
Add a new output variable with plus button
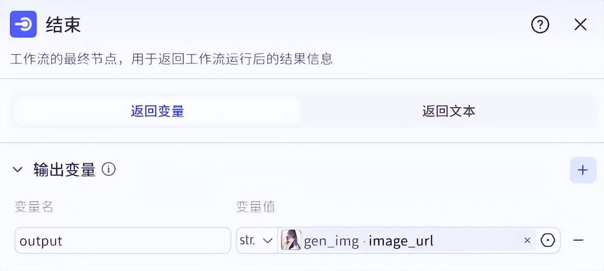[x=583, y=170]
